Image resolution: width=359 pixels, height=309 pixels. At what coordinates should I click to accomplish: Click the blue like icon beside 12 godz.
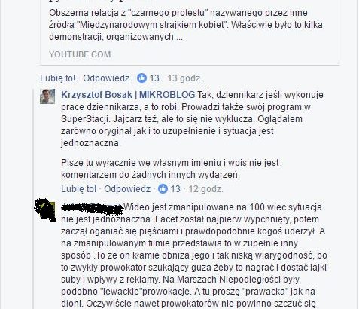tap(163, 188)
